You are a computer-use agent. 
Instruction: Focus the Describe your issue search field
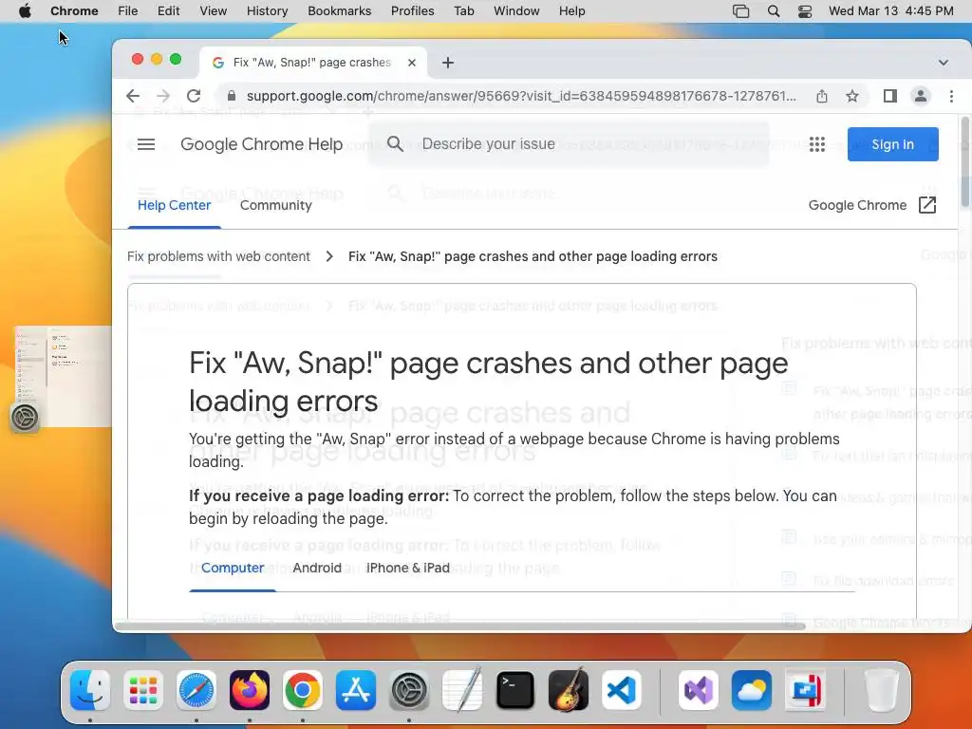(568, 144)
